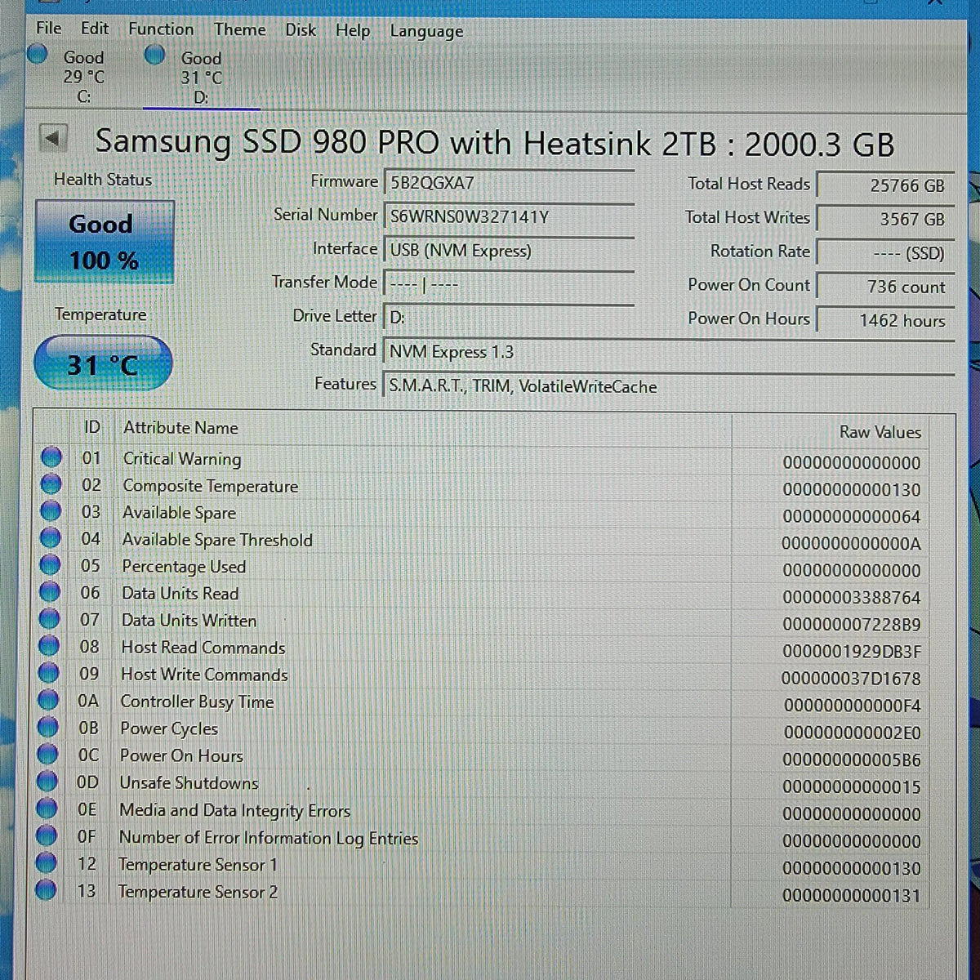The image size is (980, 980).
Task: Select the Critical Warning attribute name
Action: [x=182, y=459]
